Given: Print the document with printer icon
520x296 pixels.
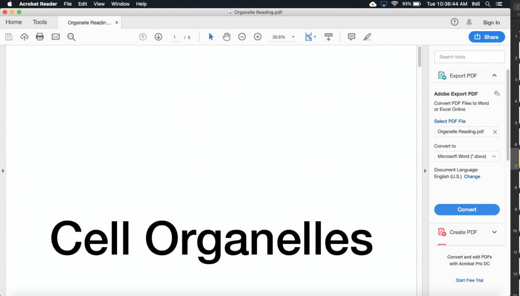Looking at the screenshot, I should click(x=40, y=37).
